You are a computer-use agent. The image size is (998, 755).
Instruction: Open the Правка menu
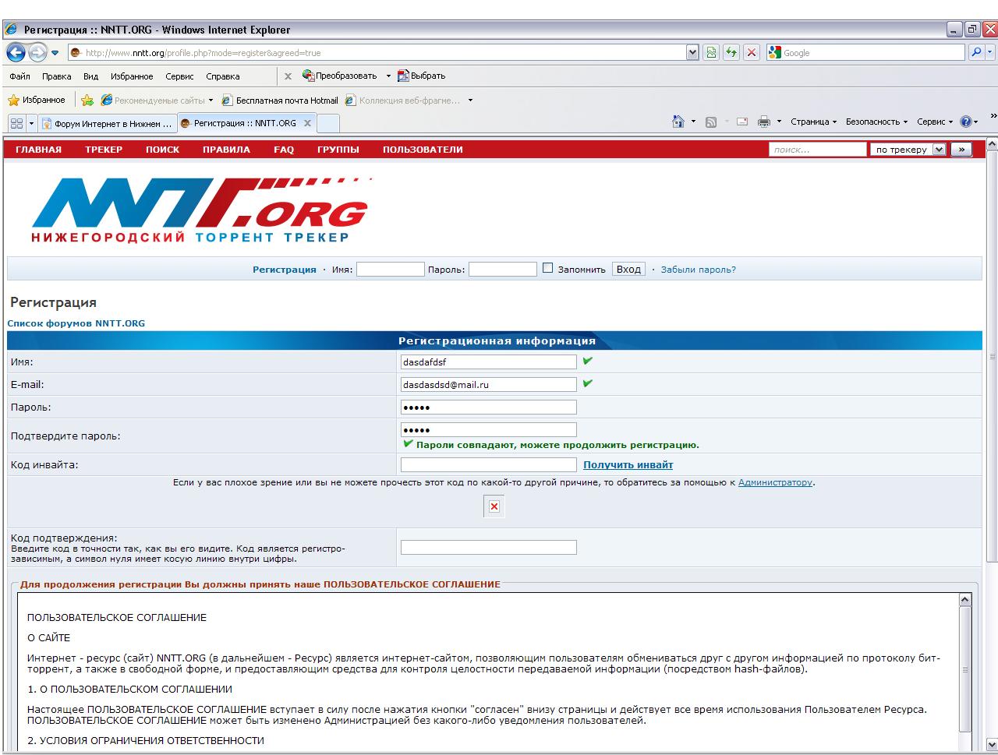pos(56,76)
